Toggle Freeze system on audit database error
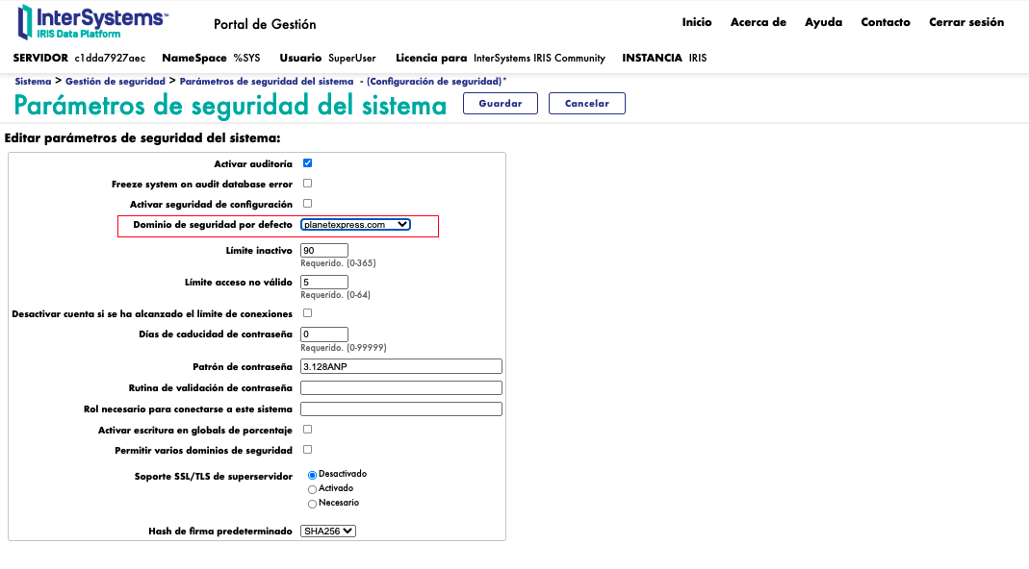This screenshot has height=569, width=1029. coord(307,183)
